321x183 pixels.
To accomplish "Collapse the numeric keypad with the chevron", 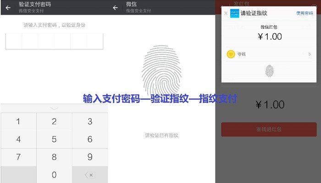I will tap(54, 108).
